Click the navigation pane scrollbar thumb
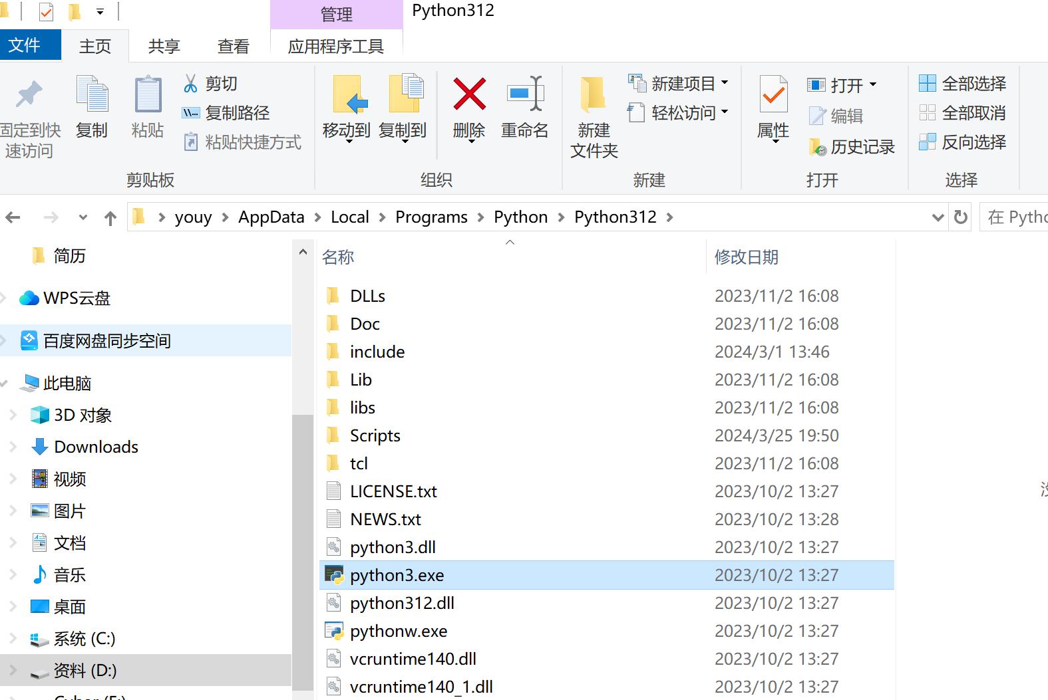 click(x=303, y=553)
